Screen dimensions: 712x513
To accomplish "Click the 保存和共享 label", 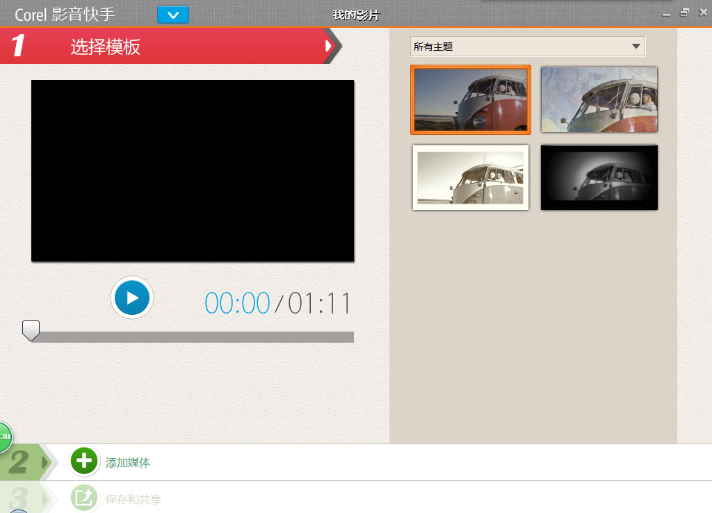I will click(133, 499).
